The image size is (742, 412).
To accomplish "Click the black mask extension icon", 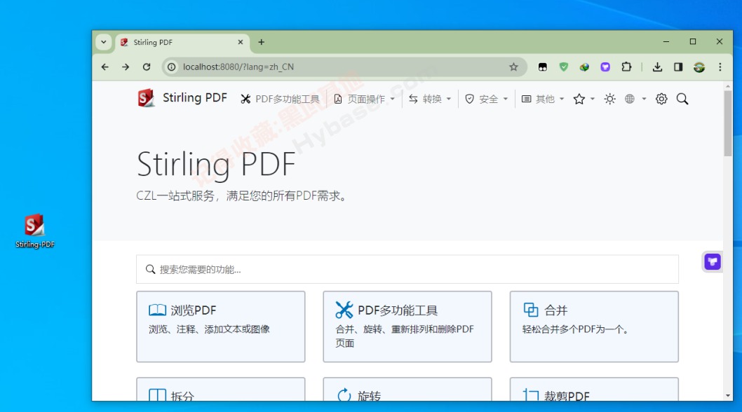I will tap(542, 67).
